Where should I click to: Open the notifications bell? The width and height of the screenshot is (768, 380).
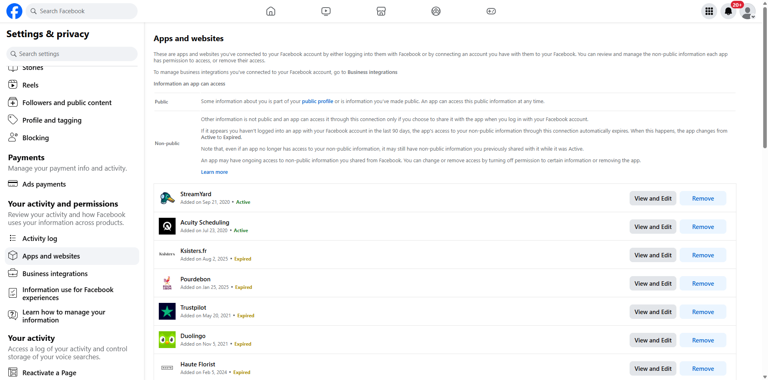click(x=728, y=11)
